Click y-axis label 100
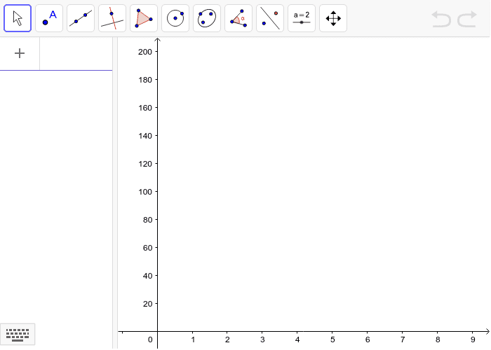The width and height of the screenshot is (491, 350). (145, 192)
